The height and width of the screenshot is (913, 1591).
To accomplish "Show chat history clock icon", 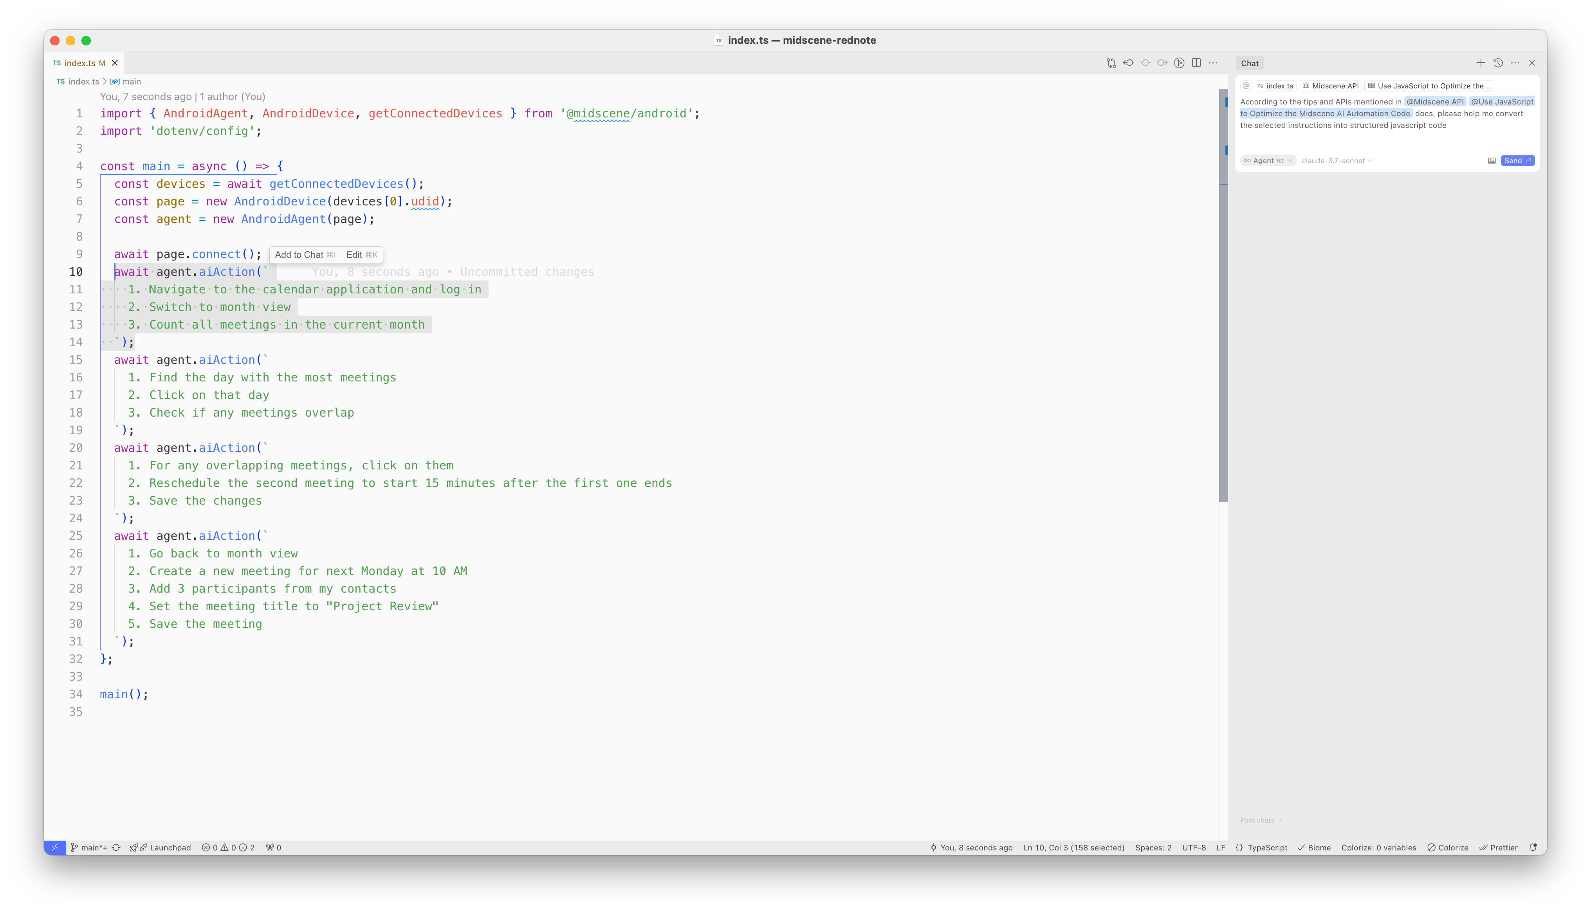I will (1498, 63).
